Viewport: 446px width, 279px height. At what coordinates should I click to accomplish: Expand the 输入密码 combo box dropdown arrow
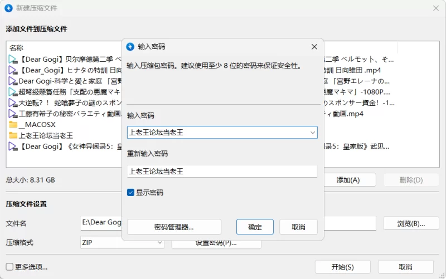[313, 133]
